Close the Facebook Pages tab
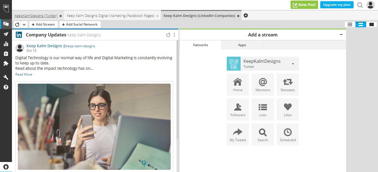Viewport: 378px width, 172px height. point(157,16)
